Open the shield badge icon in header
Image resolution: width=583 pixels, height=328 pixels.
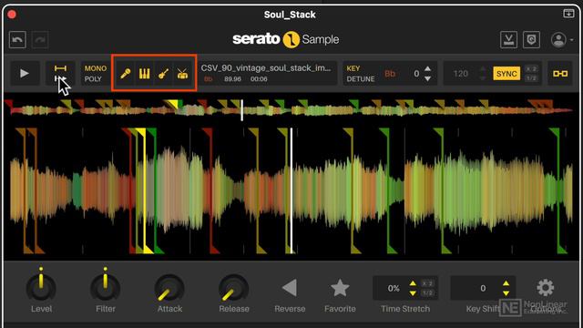pyautogui.click(x=531, y=39)
